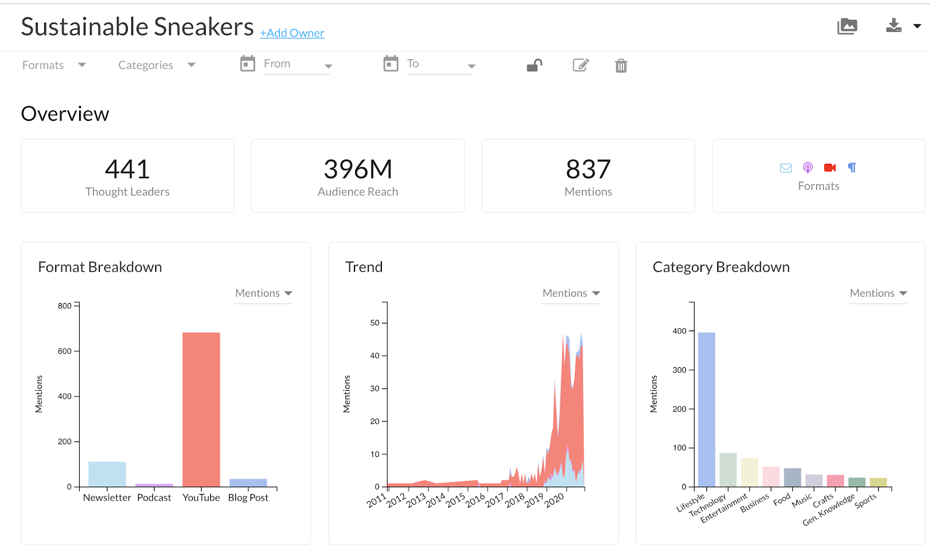Image resolution: width=930 pixels, height=554 pixels.
Task: Click the Blog Post bar
Action: 248,483
